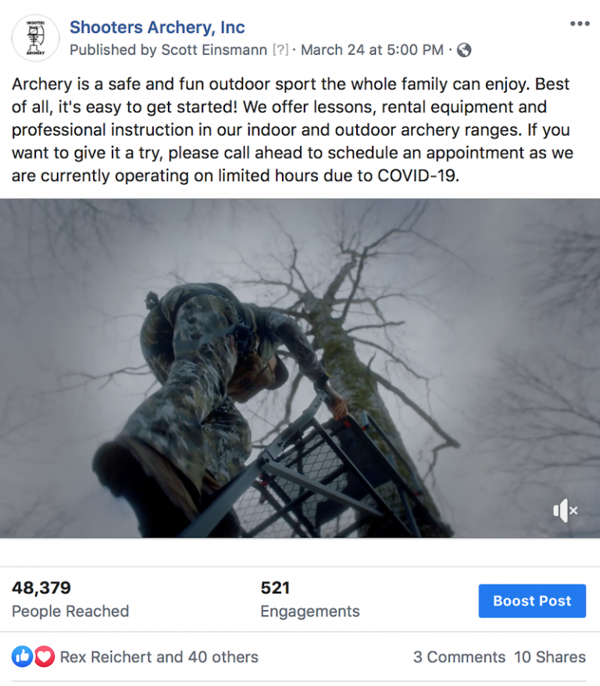Image resolution: width=600 pixels, height=686 pixels.
Task: Click the Boost Post button
Action: 532,601
